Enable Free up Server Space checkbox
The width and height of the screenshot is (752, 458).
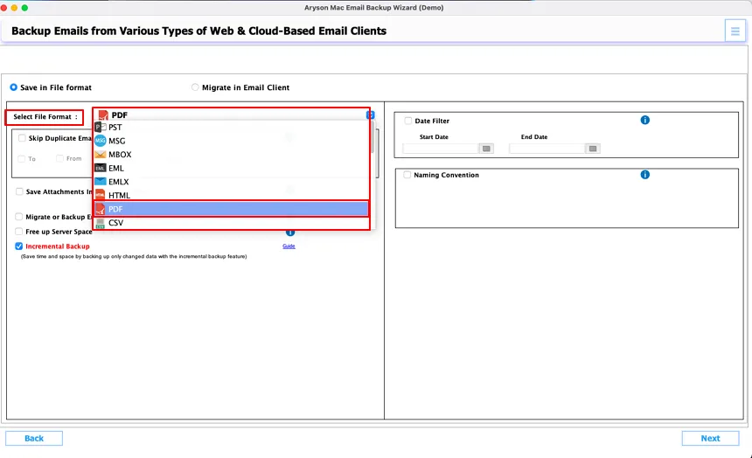tap(18, 231)
